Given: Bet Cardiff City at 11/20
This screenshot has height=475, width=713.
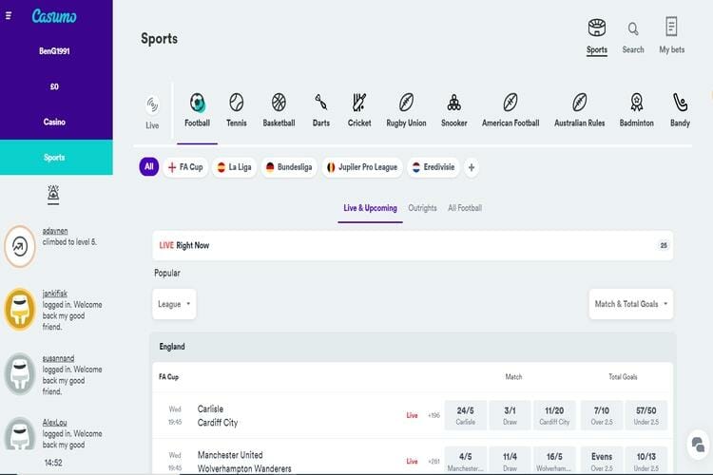Looking at the screenshot, I should click(554, 415).
